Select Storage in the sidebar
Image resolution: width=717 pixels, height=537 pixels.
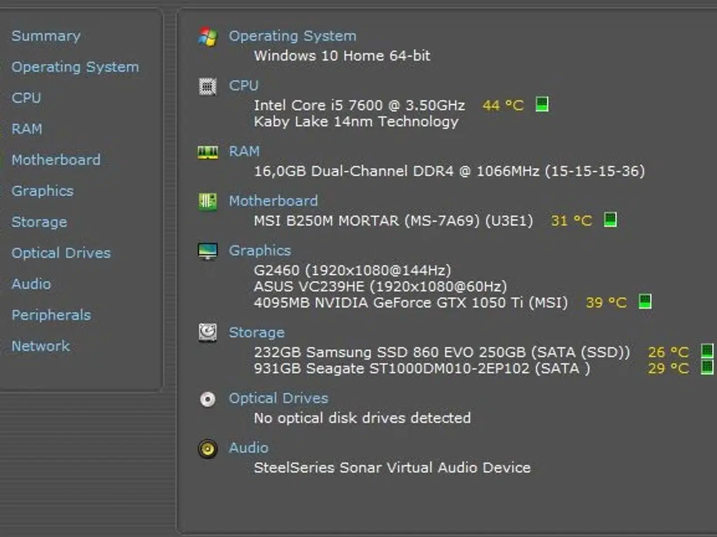pos(39,222)
